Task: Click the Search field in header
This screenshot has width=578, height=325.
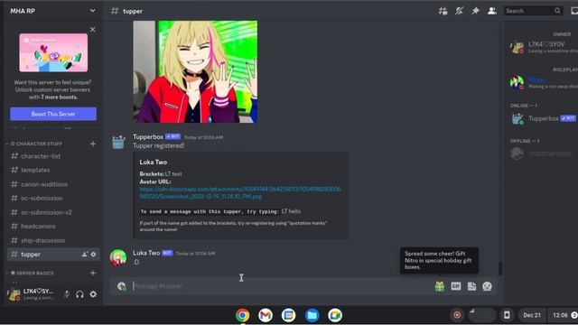Action: tap(533, 11)
